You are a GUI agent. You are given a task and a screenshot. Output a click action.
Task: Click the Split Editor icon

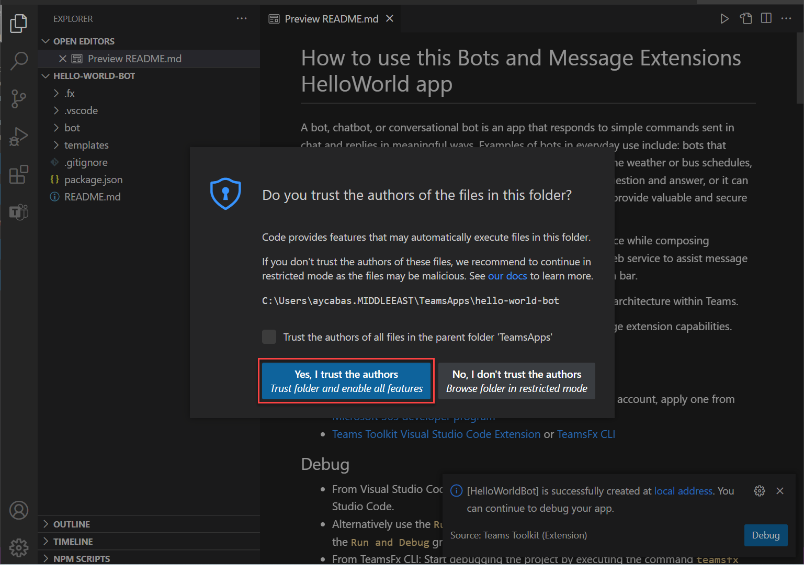click(766, 19)
